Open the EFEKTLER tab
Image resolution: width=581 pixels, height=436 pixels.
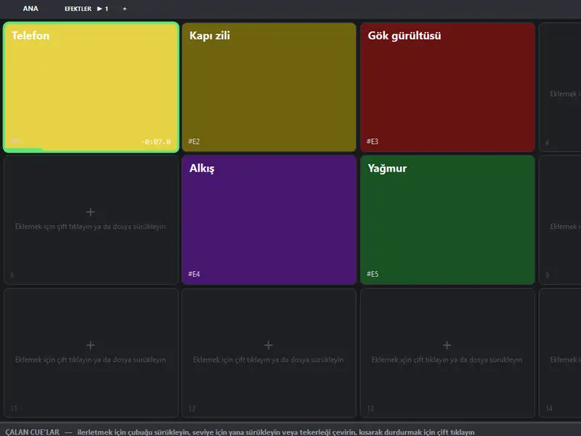click(78, 9)
